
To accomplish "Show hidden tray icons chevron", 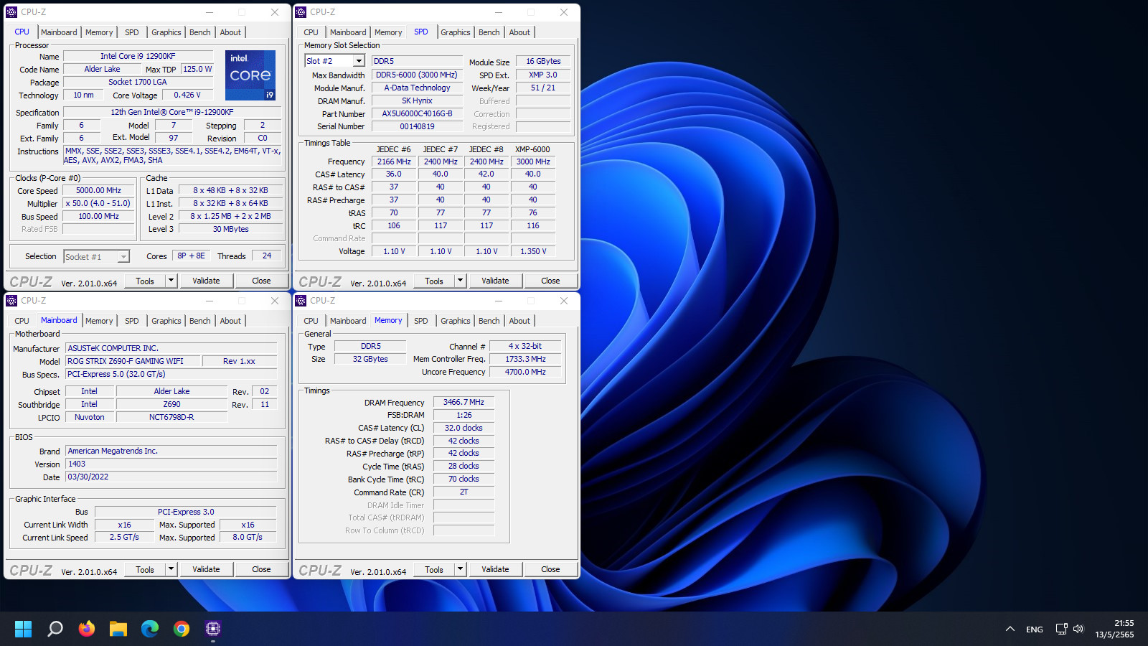I will pyautogui.click(x=1010, y=629).
